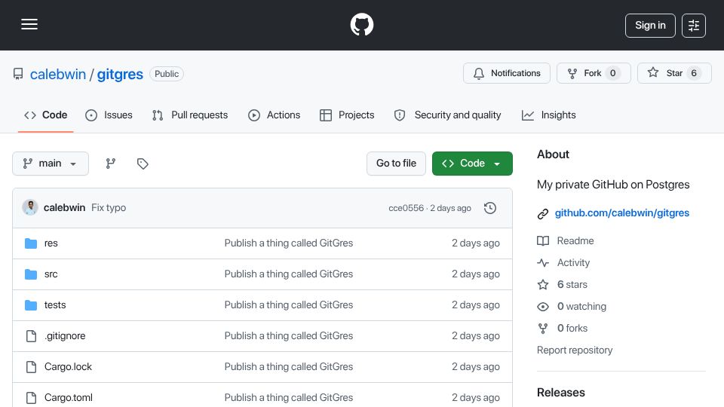The image size is (724, 407).
Task: Switch to the Projects tab
Action: click(x=347, y=115)
